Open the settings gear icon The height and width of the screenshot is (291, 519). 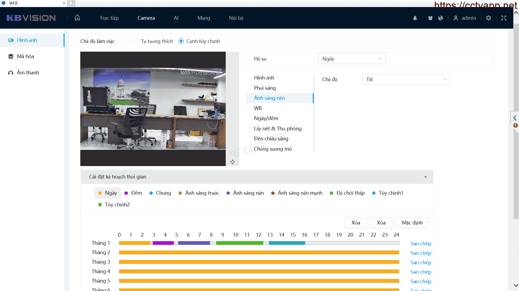(x=488, y=18)
